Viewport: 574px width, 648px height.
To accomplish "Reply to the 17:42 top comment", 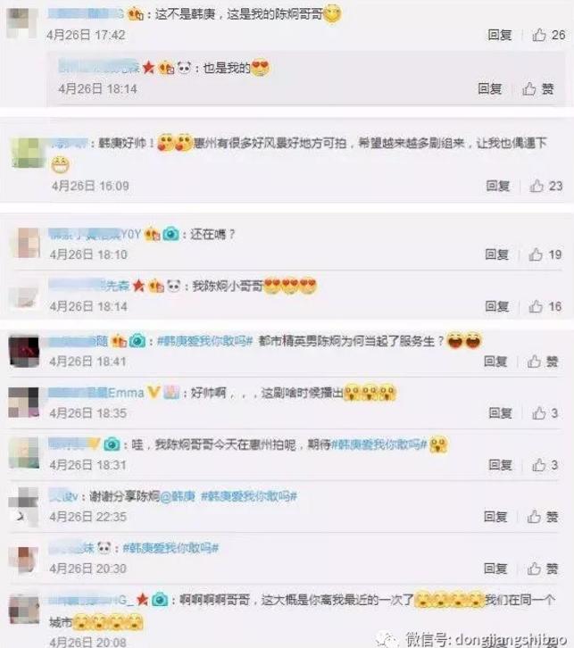I will click(x=500, y=35).
